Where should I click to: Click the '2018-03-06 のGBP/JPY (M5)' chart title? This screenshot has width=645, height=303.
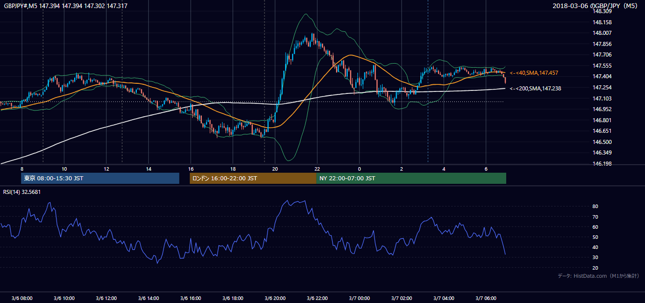coord(596,6)
